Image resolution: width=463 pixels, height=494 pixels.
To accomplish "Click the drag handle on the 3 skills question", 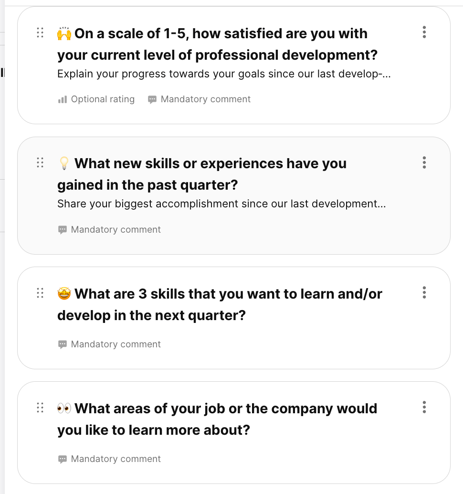I will point(40,294).
